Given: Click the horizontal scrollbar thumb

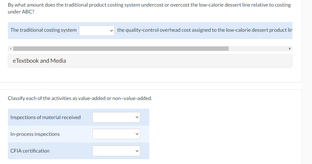Looking at the screenshot, I should (x=120, y=48).
